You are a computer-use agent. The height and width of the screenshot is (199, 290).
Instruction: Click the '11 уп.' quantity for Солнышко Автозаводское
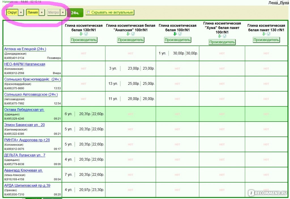pyautogui.click(x=113, y=99)
